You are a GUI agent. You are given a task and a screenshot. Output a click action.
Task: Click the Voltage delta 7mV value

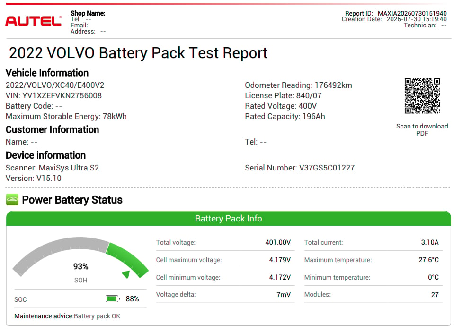tap(284, 294)
